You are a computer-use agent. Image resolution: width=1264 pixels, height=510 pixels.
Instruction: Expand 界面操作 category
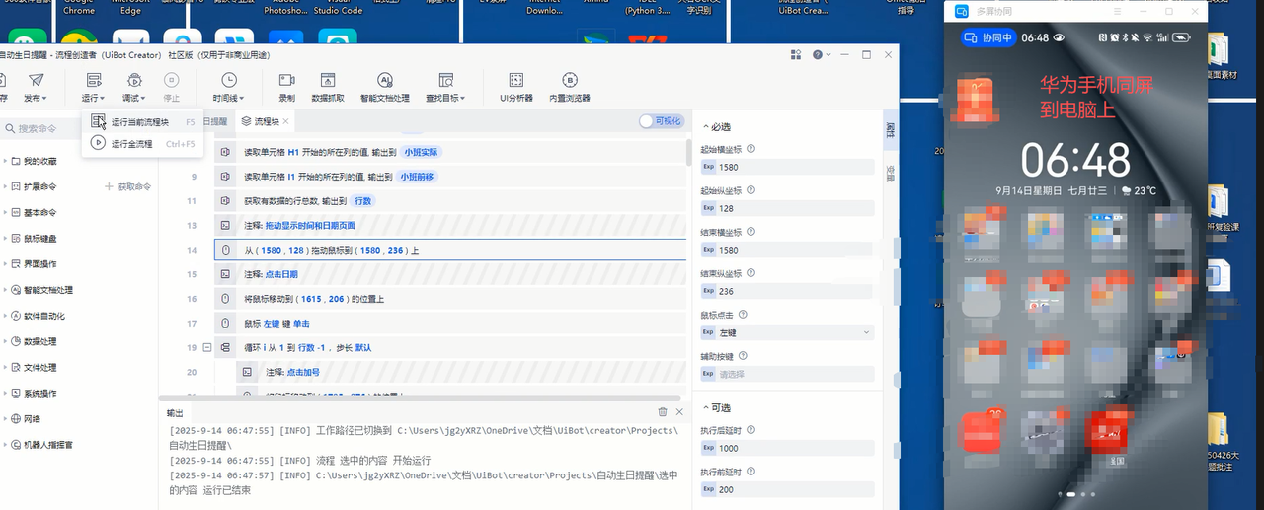pos(5,264)
